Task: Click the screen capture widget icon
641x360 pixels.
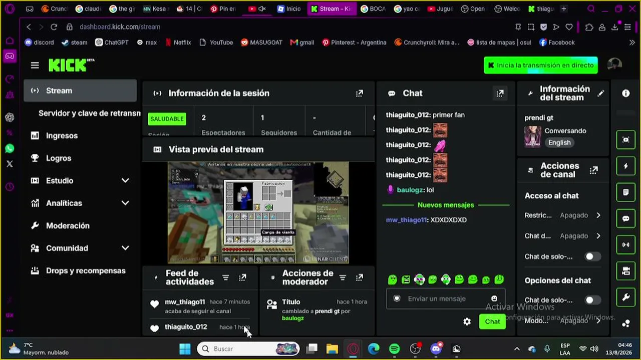Action: (625, 139)
